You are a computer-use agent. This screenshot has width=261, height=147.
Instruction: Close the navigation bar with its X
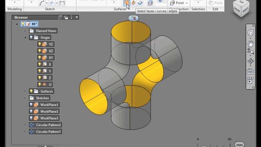tap(253, 25)
